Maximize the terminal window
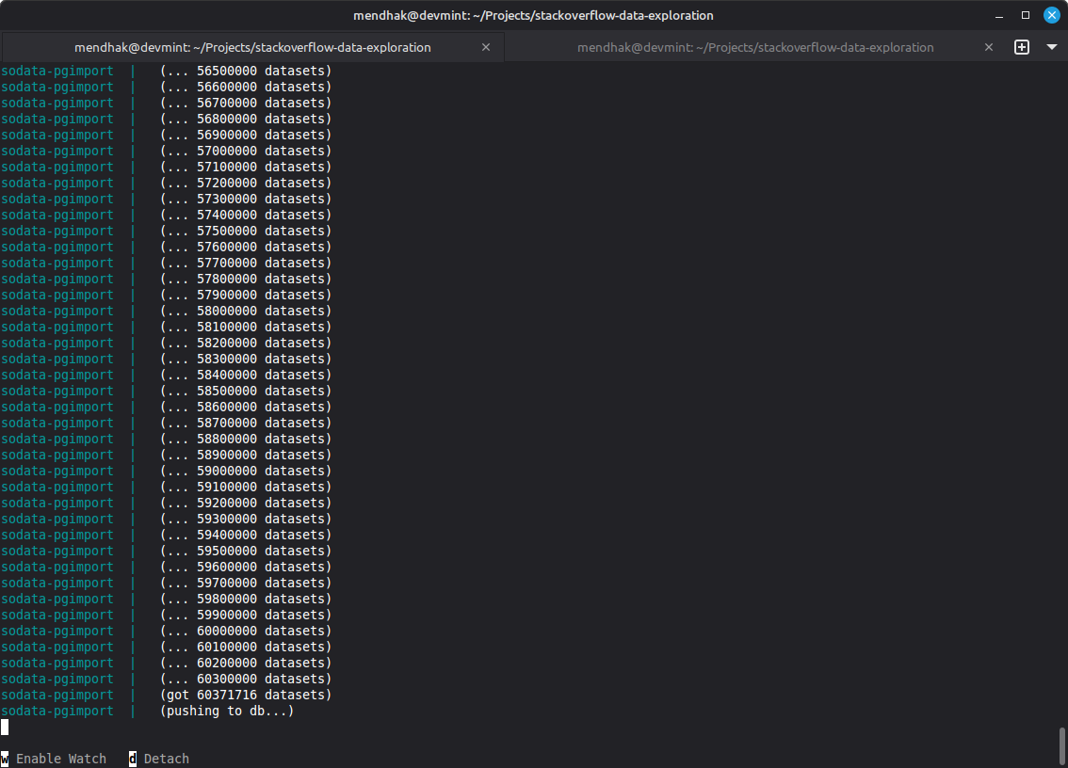1068x768 pixels. click(1026, 15)
